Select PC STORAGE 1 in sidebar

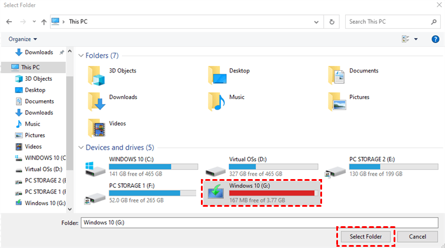40,191
